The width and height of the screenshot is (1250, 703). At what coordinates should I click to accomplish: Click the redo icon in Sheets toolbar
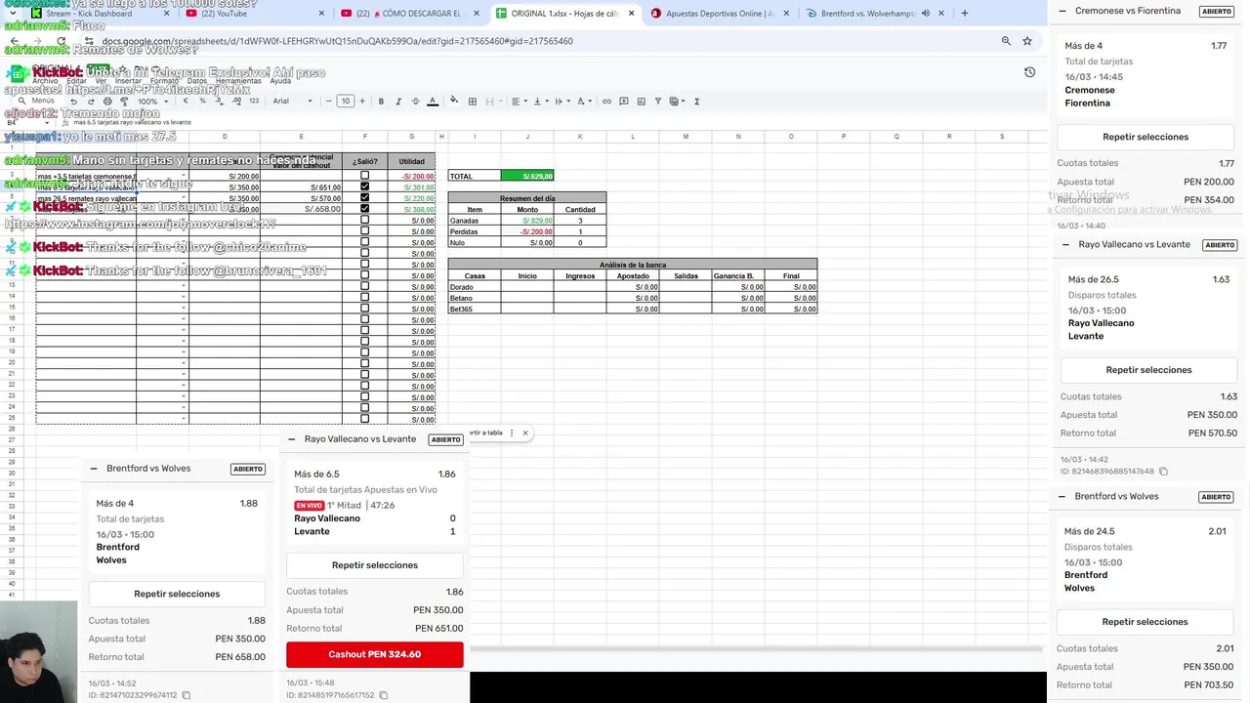[91, 102]
